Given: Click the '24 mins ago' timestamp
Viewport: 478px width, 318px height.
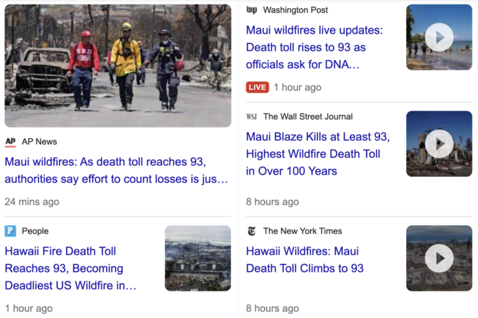Looking at the screenshot, I should 32,202.
